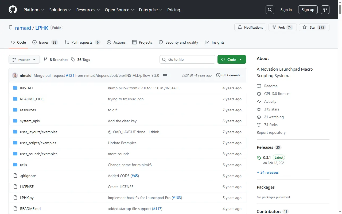Open the Projects tab
Viewport: 342px width, 214px height.
142,42
